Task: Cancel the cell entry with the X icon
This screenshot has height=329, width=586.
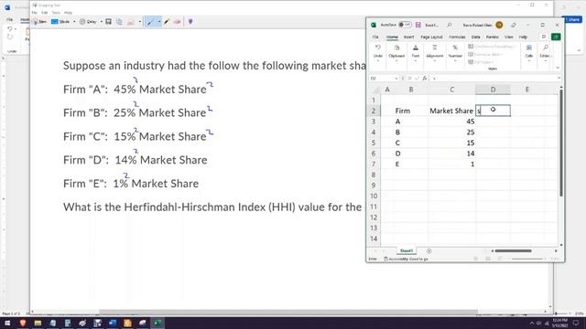Action: pos(409,79)
